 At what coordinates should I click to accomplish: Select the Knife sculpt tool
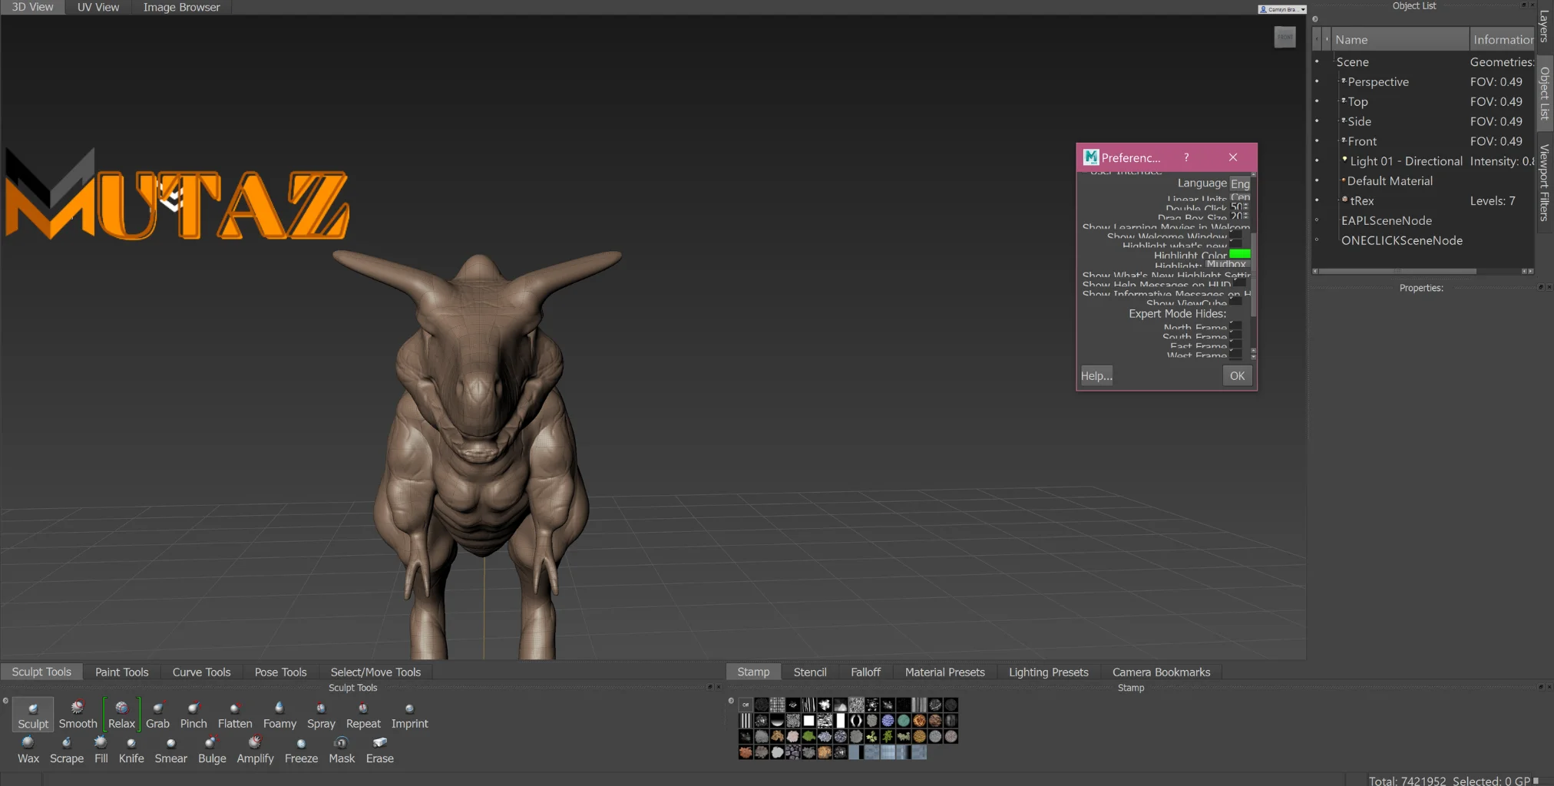tap(131, 750)
